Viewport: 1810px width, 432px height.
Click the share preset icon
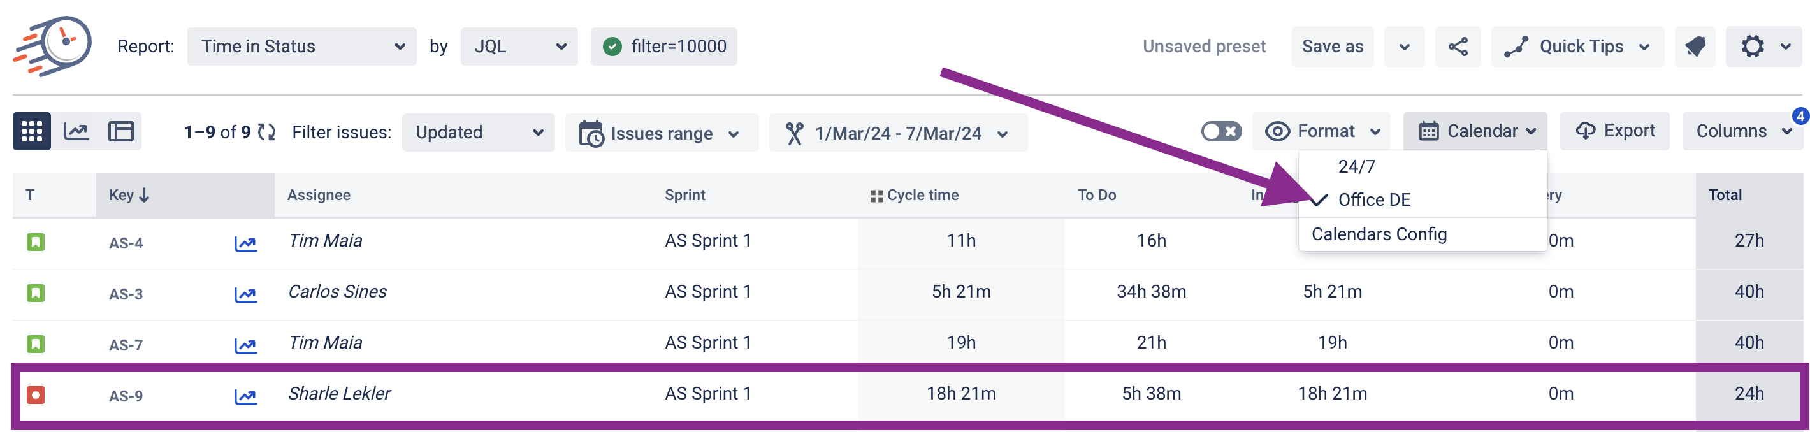[1458, 47]
